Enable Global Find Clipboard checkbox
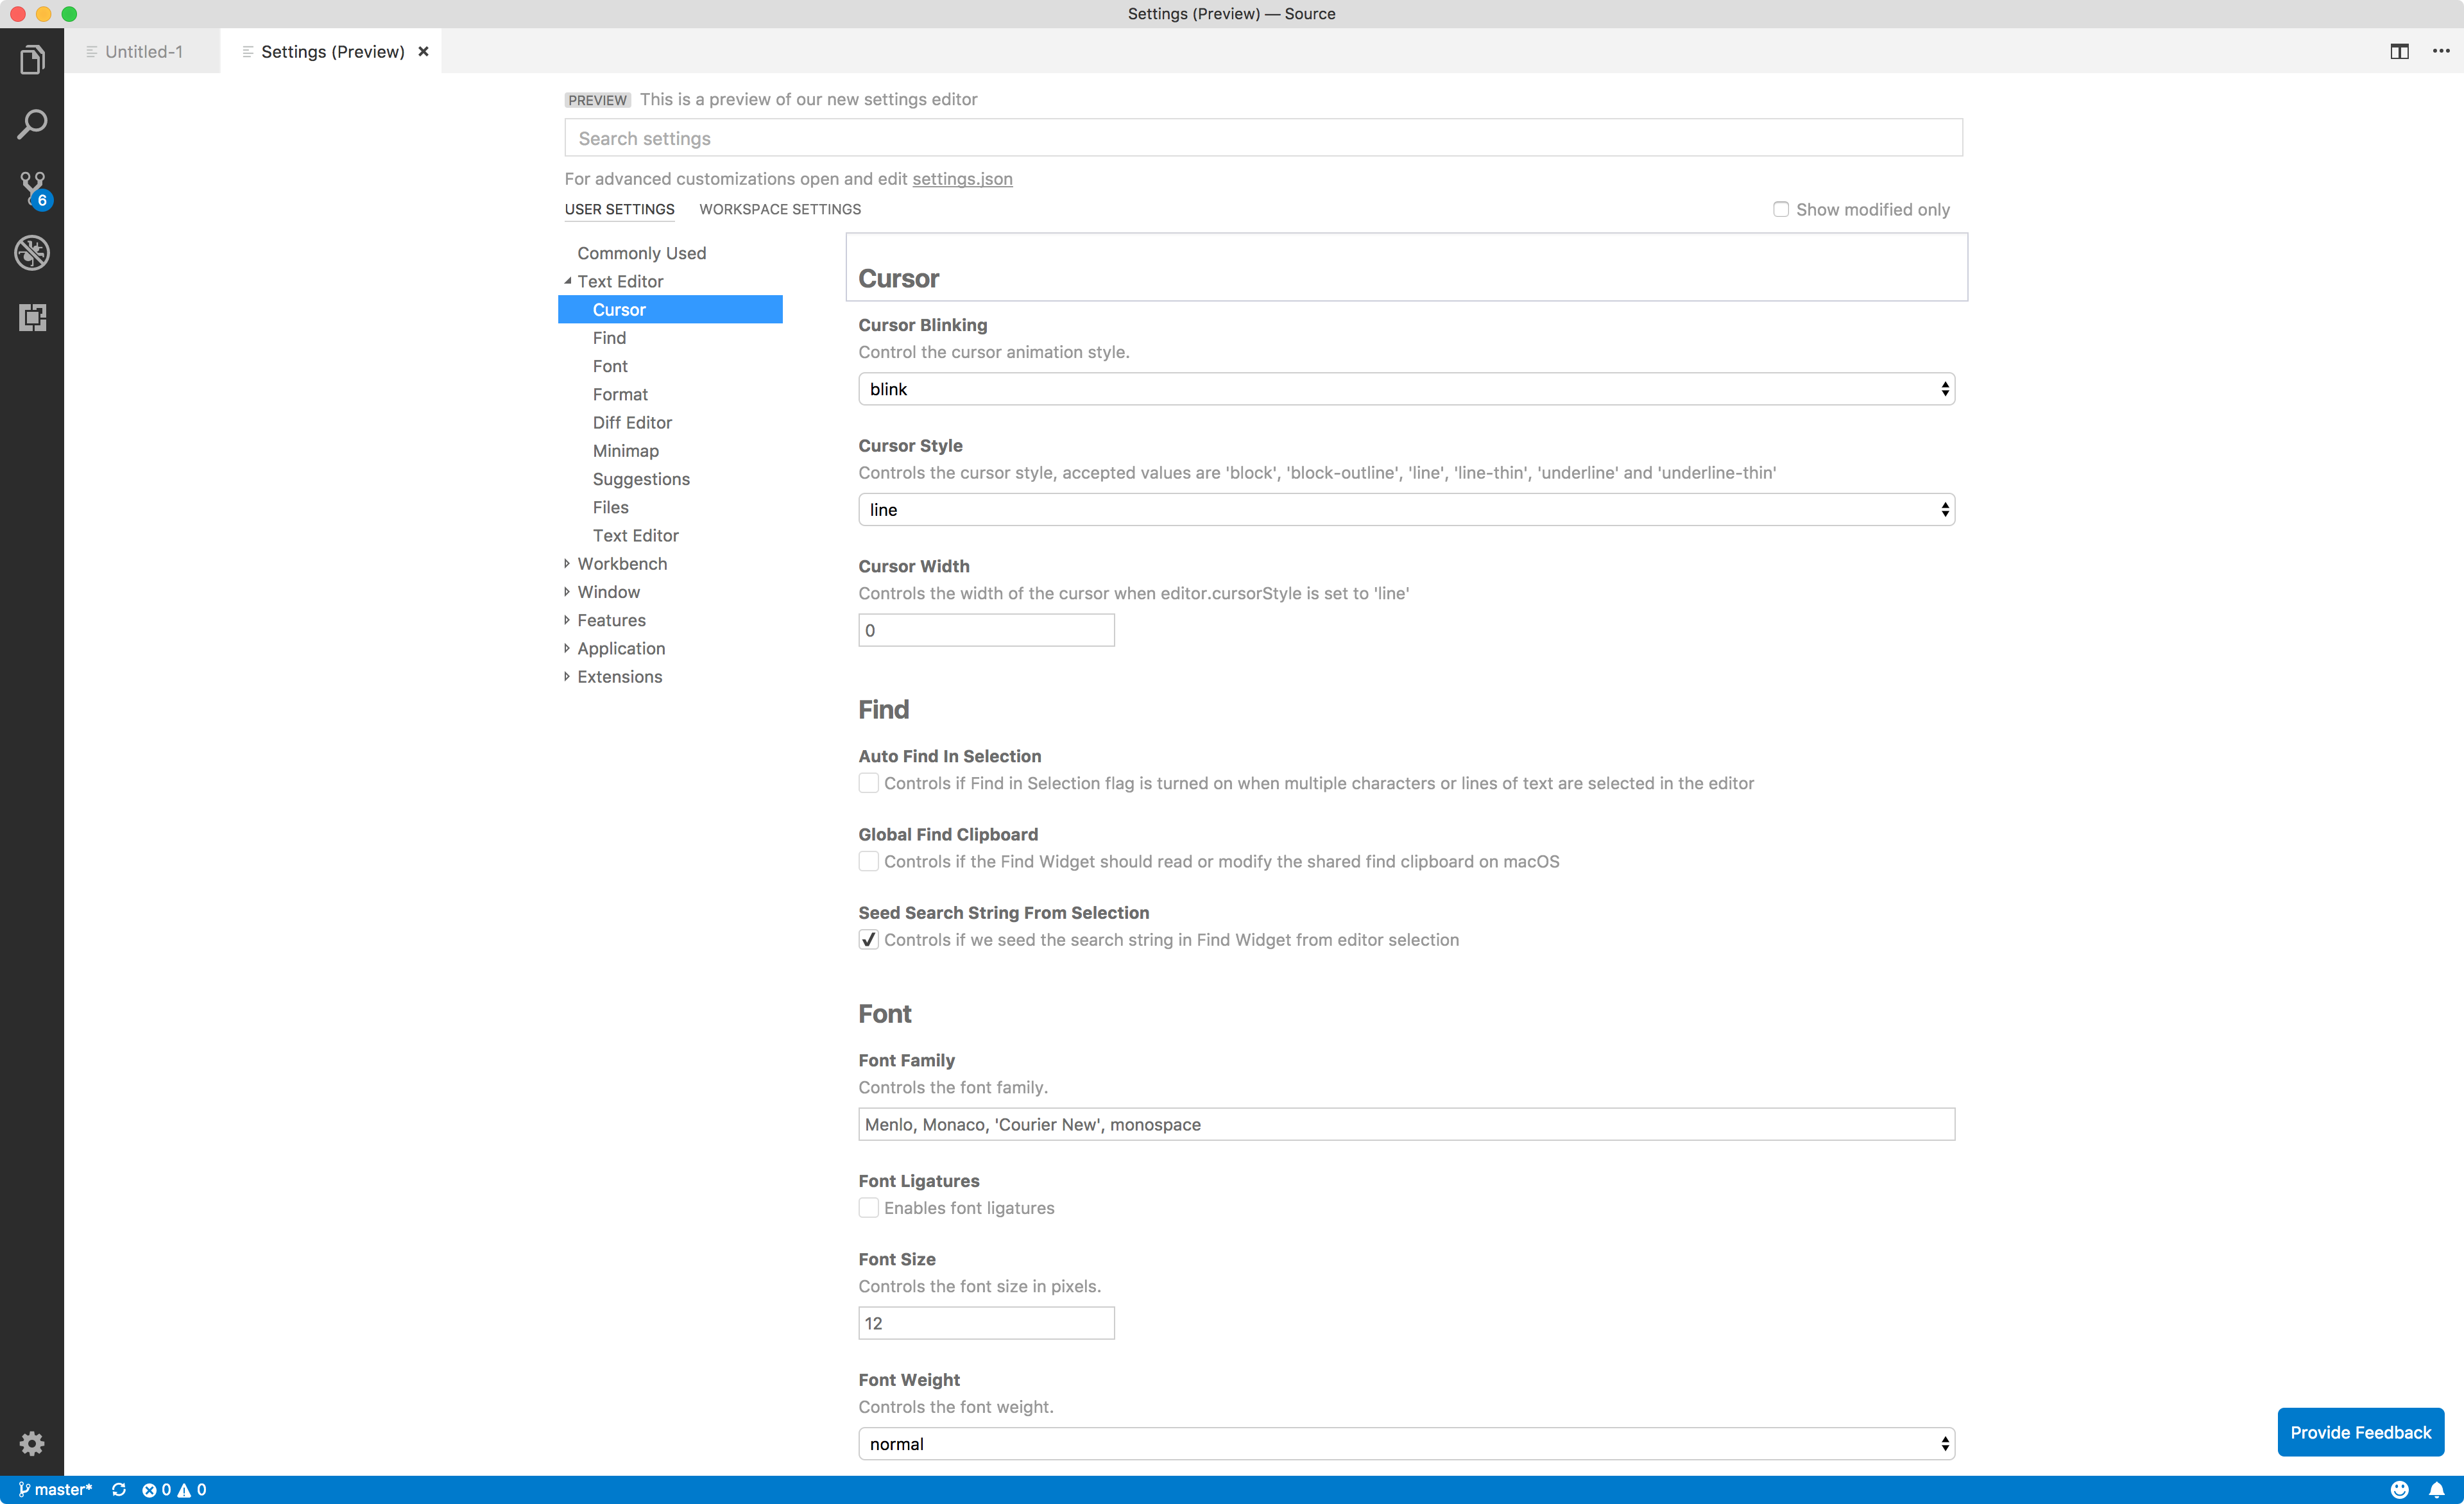2464x1504 pixels. click(x=868, y=861)
